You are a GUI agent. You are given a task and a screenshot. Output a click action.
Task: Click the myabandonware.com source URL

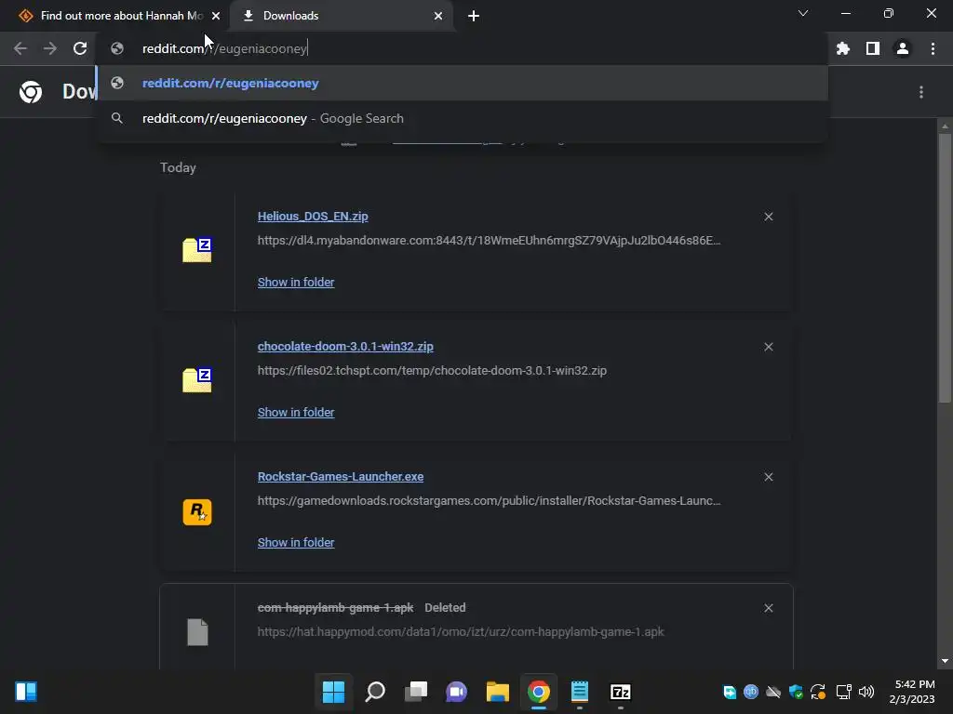tap(489, 241)
